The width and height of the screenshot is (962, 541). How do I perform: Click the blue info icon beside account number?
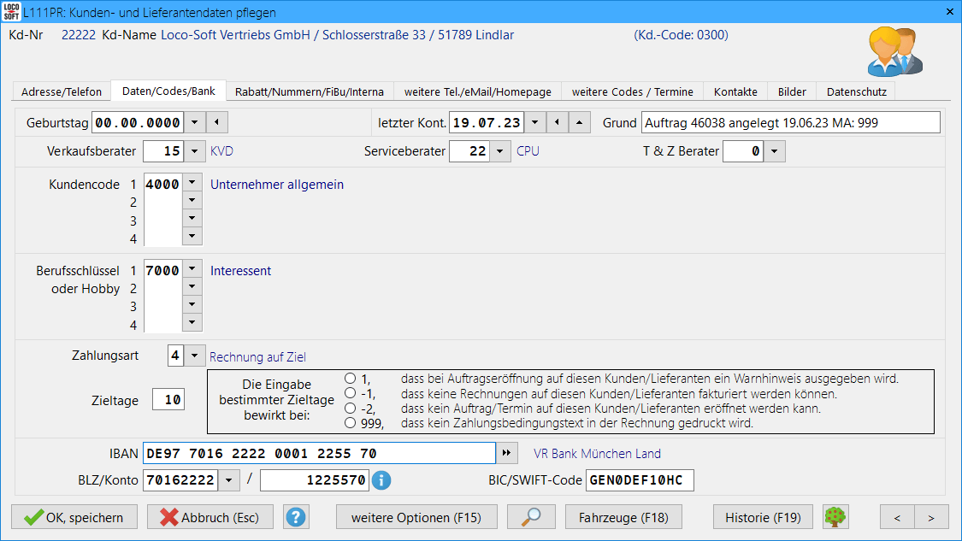pos(381,480)
